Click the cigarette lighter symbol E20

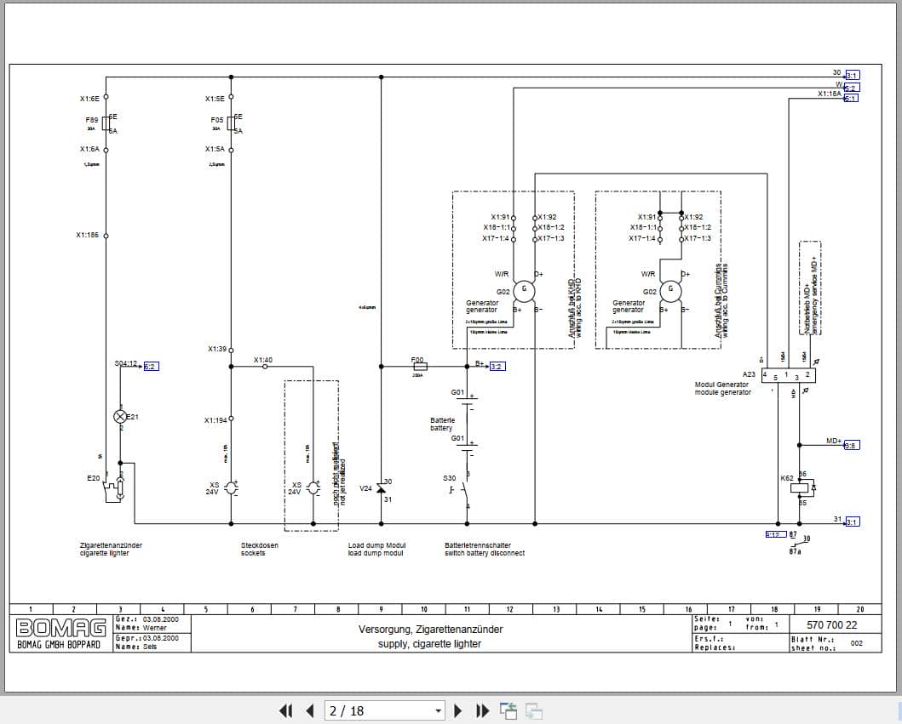114,488
